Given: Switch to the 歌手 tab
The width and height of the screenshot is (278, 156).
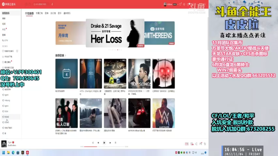Looking at the screenshot, I should [x=60, y=13].
